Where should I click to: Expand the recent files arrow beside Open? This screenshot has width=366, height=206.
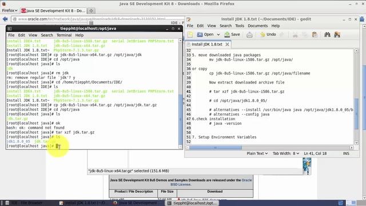coord(218,34)
